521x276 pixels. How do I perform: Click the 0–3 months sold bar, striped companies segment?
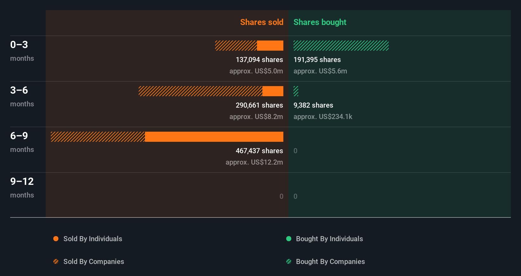pos(236,46)
